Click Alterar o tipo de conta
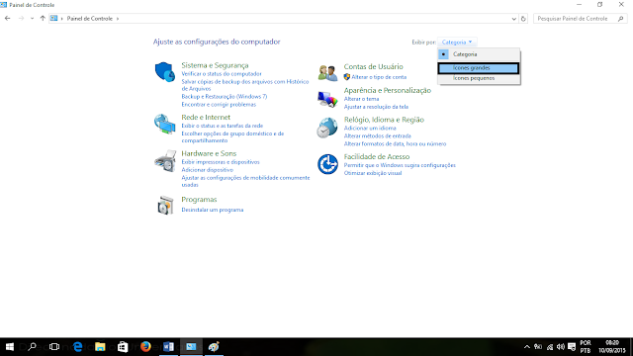The image size is (633, 356). 379,77
